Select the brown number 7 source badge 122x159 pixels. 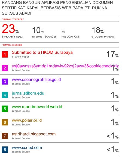point(5,136)
